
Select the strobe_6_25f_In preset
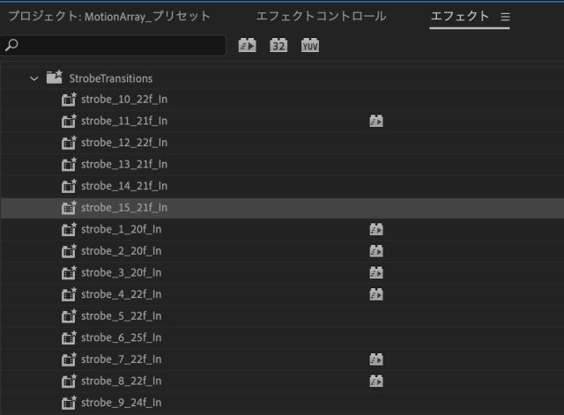tap(121, 337)
